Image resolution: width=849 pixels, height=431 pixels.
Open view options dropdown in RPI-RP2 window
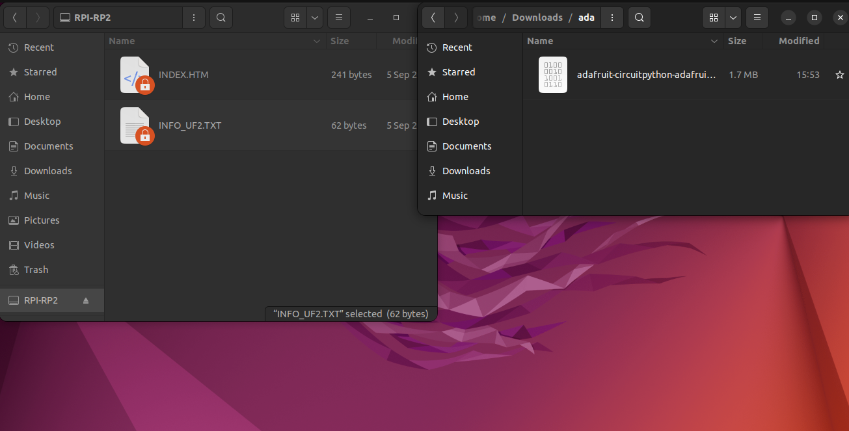tap(314, 18)
